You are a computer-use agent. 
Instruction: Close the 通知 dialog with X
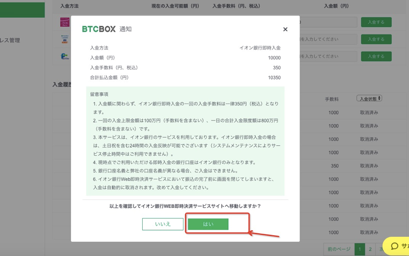coord(285,29)
